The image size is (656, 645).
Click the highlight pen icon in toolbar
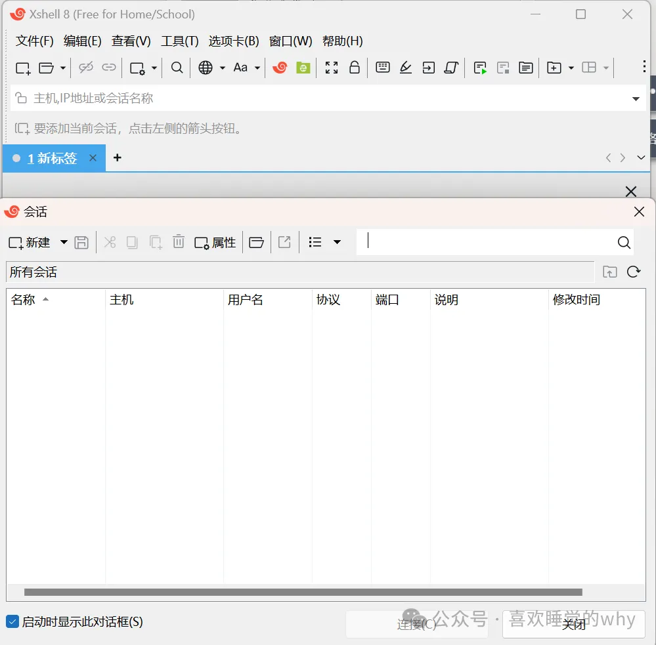click(x=406, y=68)
